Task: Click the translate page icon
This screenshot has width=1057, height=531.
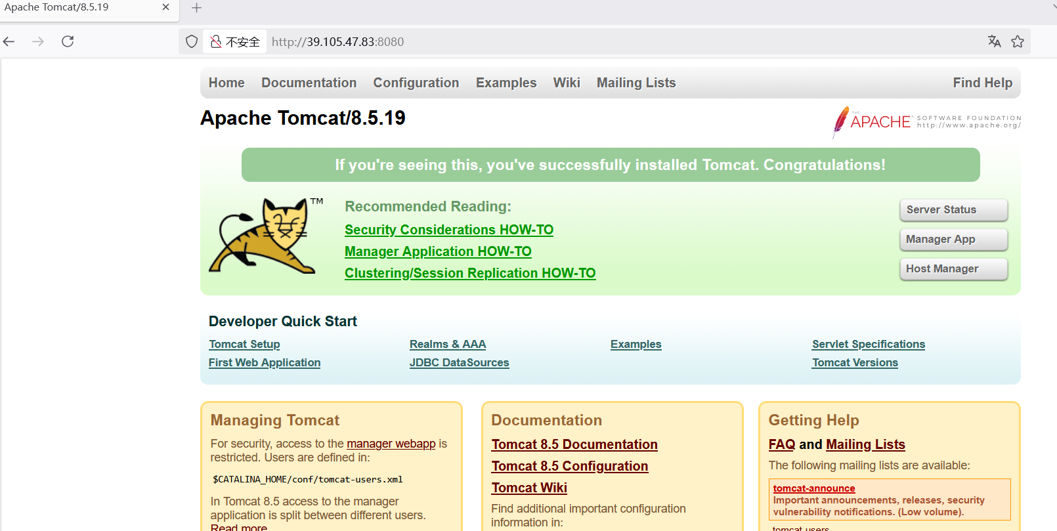Action: tap(995, 41)
